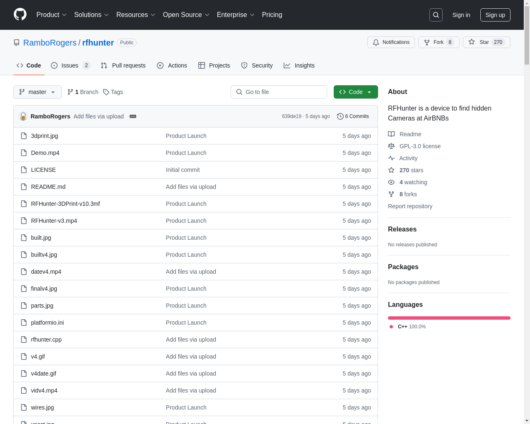Viewport: 530px width, 424px height.
Task: Click the Go to file search field
Action: point(279,92)
